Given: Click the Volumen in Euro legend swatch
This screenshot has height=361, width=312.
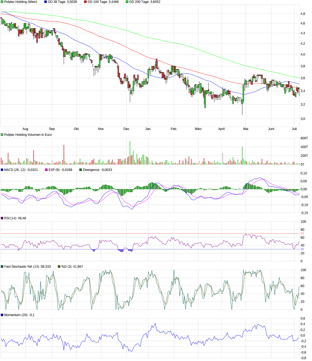Looking at the screenshot, I should [2, 135].
